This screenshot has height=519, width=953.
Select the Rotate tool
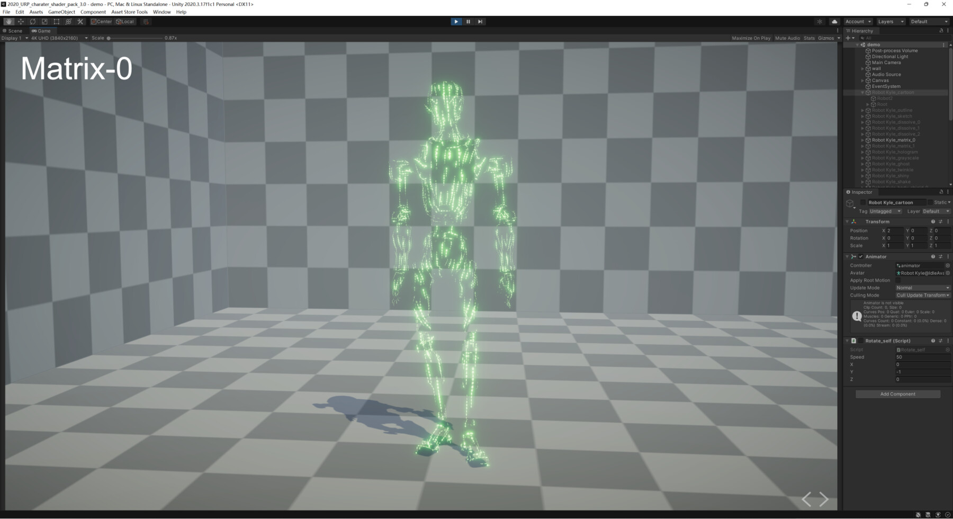pyautogui.click(x=33, y=22)
